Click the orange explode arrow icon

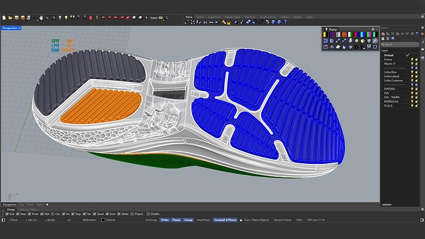pos(229,23)
